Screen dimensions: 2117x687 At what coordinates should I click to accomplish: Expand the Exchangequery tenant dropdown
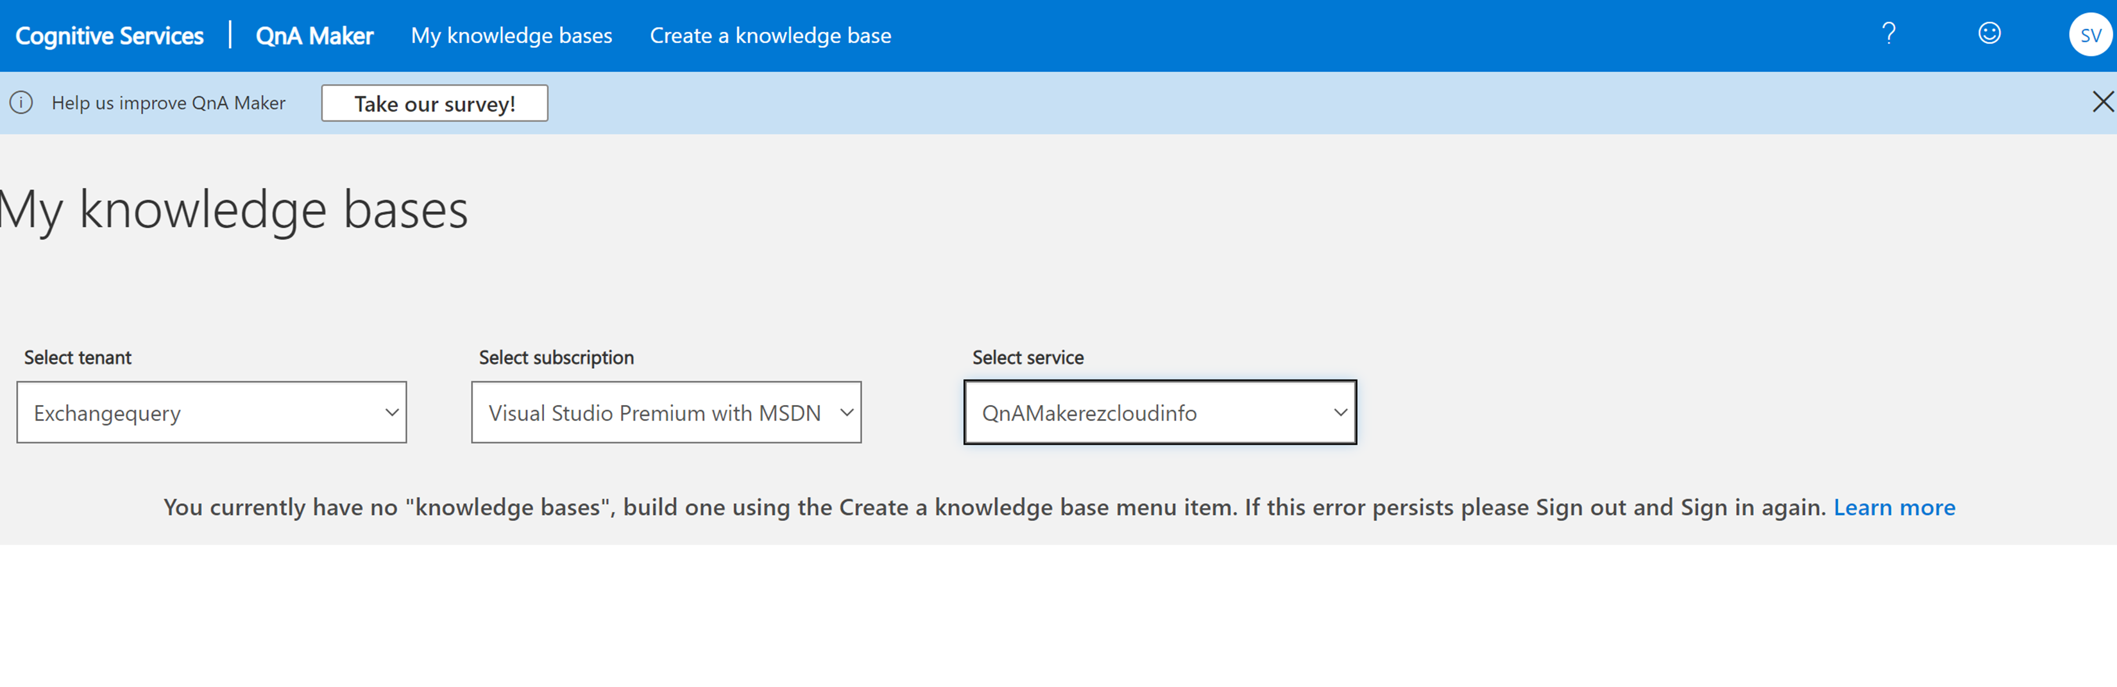pyautogui.click(x=211, y=412)
